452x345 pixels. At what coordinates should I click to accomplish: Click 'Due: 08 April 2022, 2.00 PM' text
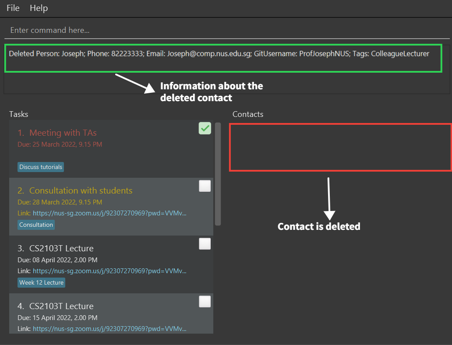pos(57,260)
